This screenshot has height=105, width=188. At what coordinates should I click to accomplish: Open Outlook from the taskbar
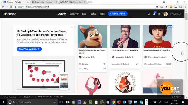(125, 102)
